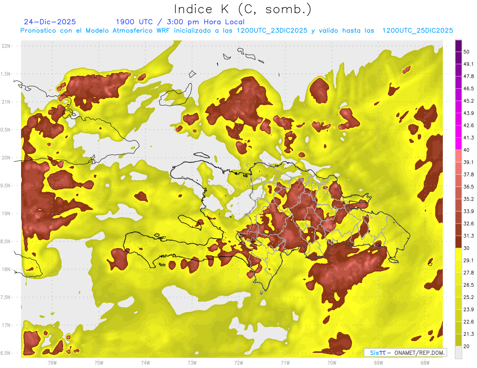Click the '21N' latitude label
Image resolution: width=477 pixels, height=368 pixels.
(x=7, y=102)
